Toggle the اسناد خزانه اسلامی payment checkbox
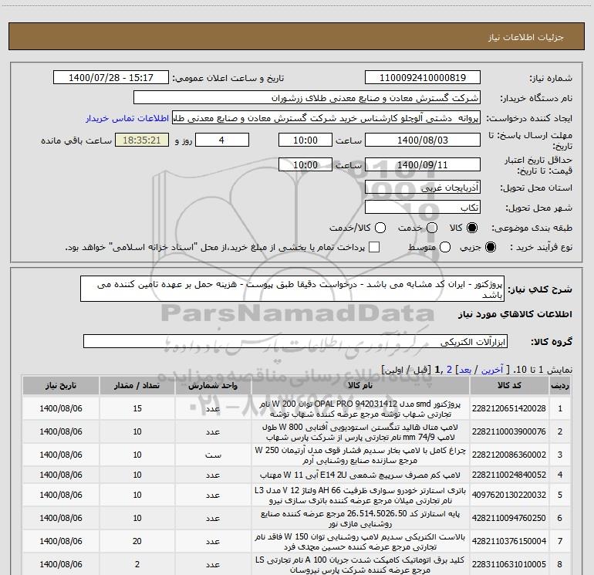 tap(374, 247)
